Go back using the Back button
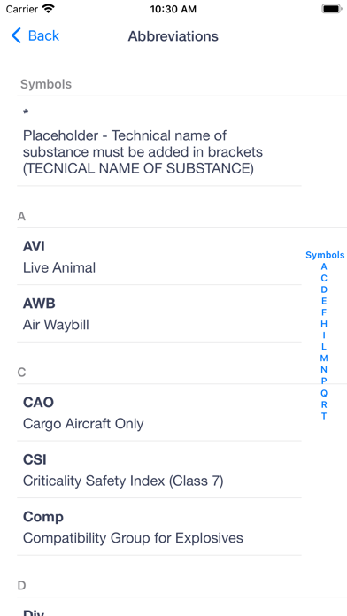 coord(35,35)
